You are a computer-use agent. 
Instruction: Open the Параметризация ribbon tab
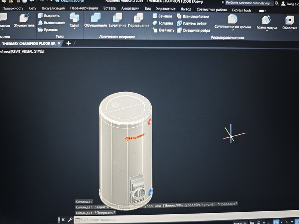[x=84, y=8]
